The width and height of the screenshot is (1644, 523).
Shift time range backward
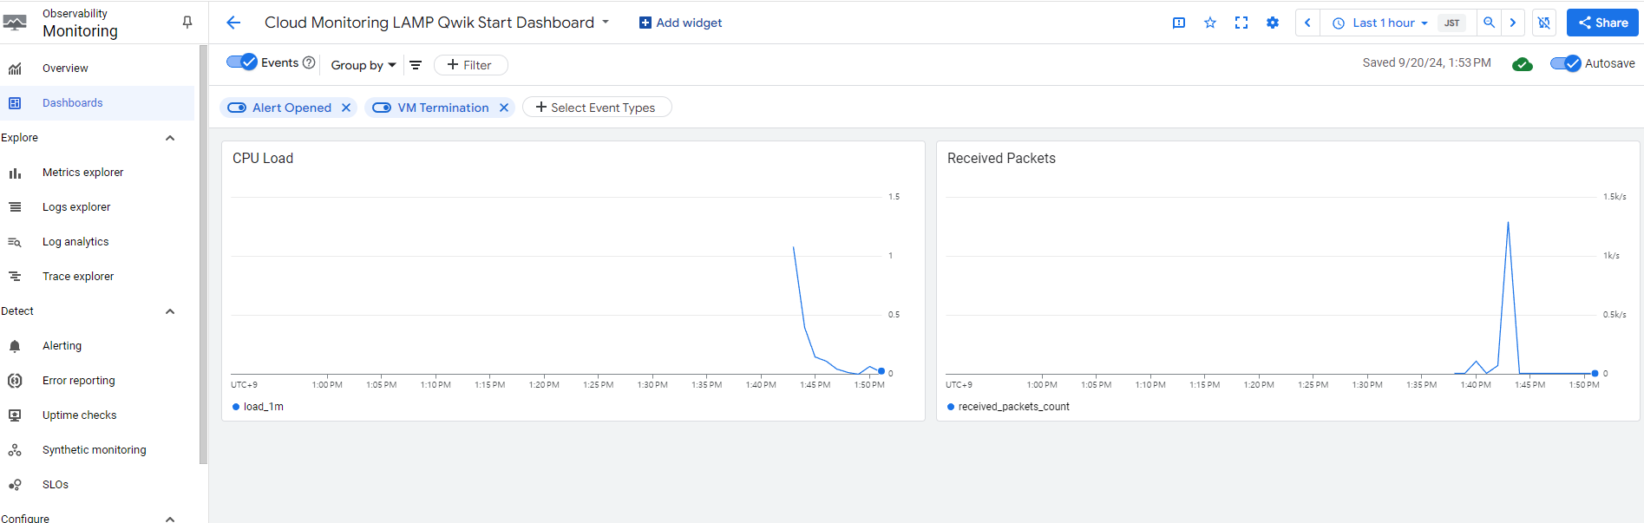click(x=1307, y=23)
